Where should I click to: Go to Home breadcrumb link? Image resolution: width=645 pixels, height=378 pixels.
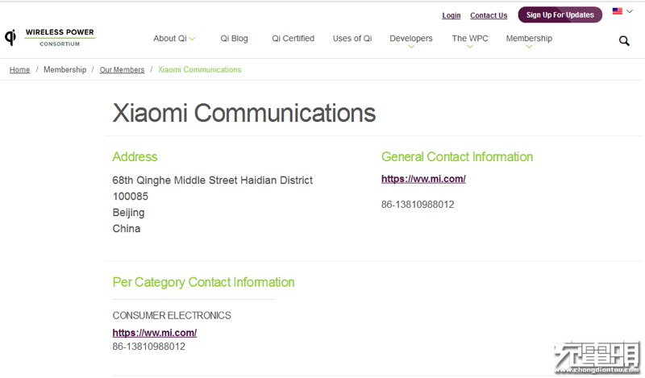coord(19,69)
